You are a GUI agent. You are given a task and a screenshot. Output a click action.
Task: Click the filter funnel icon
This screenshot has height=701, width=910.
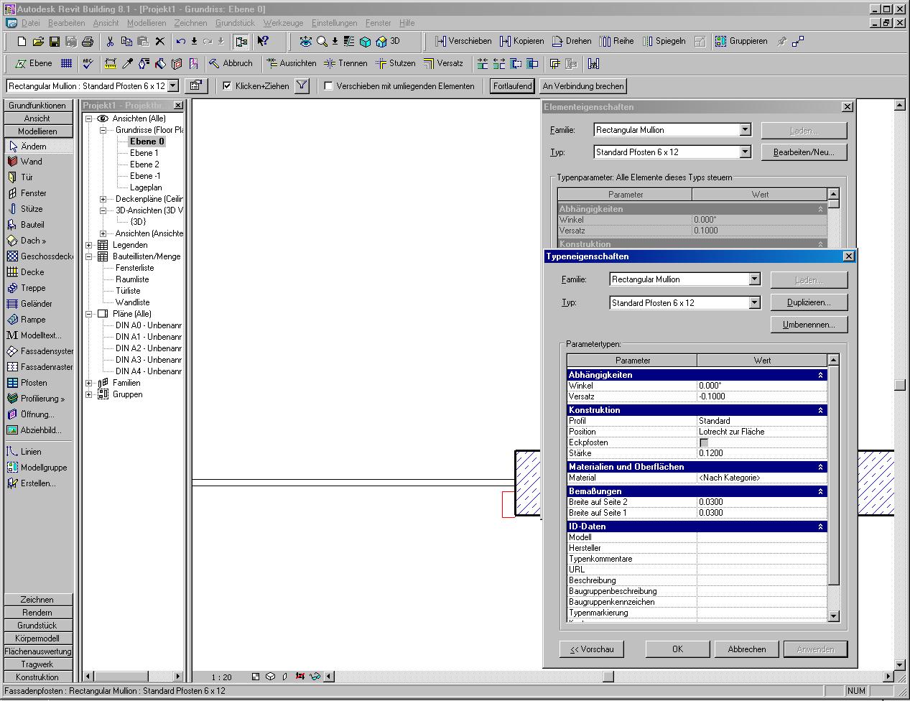pos(302,85)
